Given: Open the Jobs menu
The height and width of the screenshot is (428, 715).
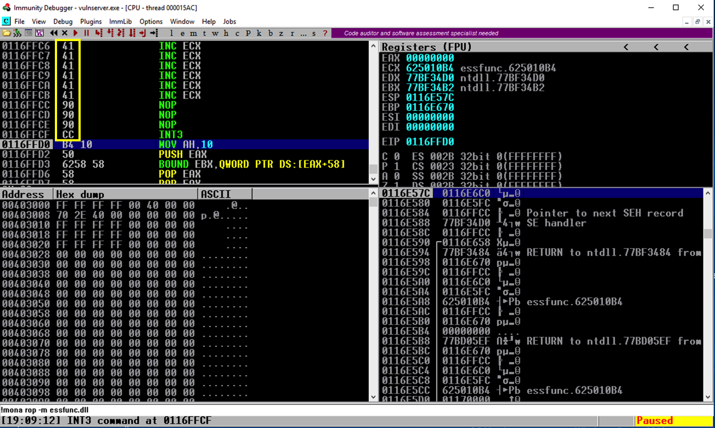Looking at the screenshot, I should pyautogui.click(x=230, y=21).
